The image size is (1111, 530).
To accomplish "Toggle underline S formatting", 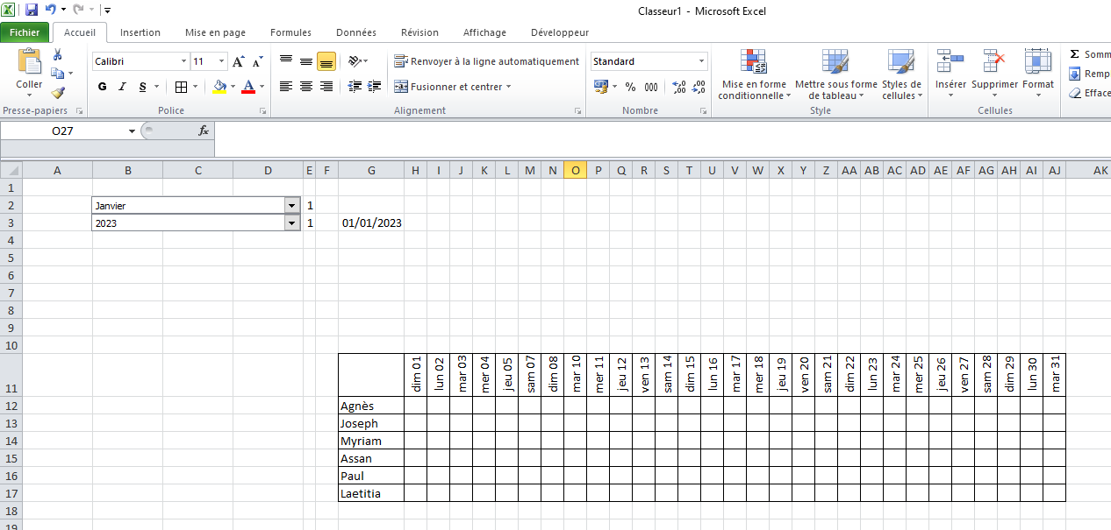I will pyautogui.click(x=142, y=87).
